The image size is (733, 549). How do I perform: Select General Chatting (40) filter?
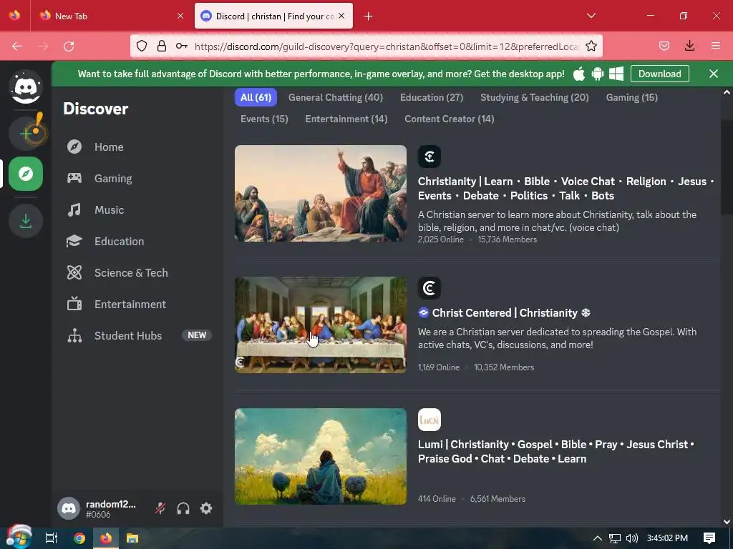tap(336, 97)
